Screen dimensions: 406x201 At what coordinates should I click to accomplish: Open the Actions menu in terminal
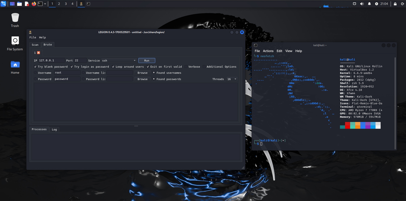[268, 51]
